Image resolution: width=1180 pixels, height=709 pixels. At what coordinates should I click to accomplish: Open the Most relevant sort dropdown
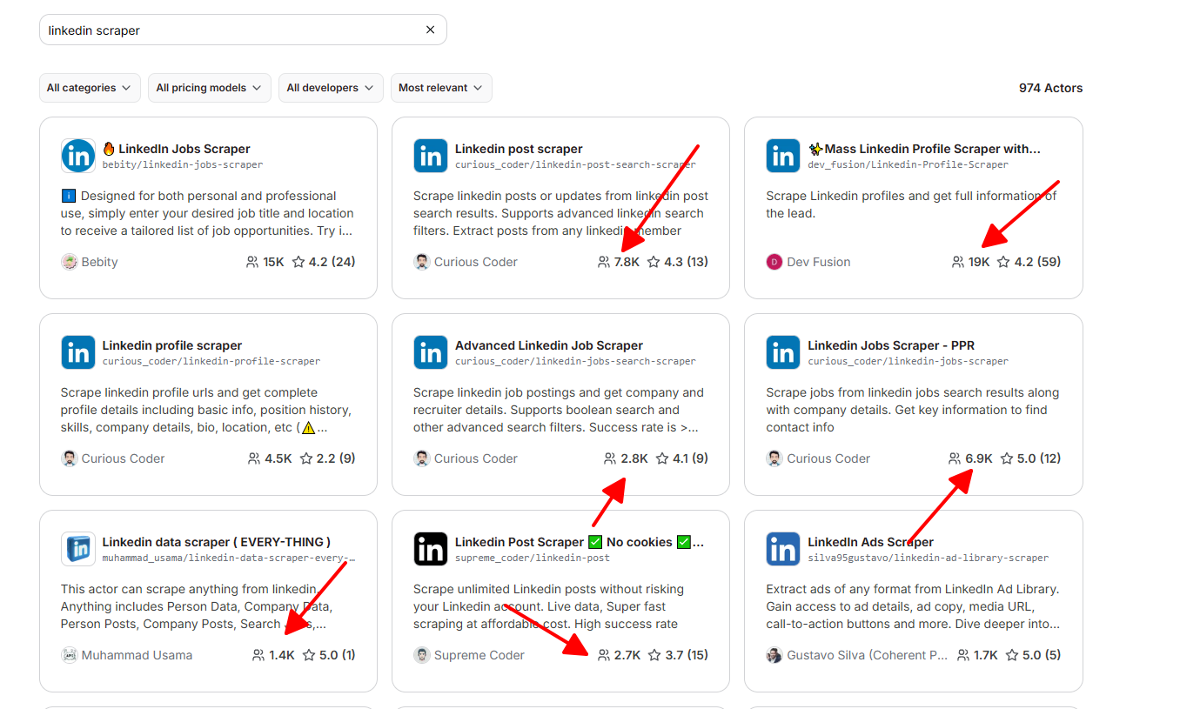coord(441,88)
